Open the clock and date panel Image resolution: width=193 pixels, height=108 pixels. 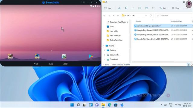187,105
